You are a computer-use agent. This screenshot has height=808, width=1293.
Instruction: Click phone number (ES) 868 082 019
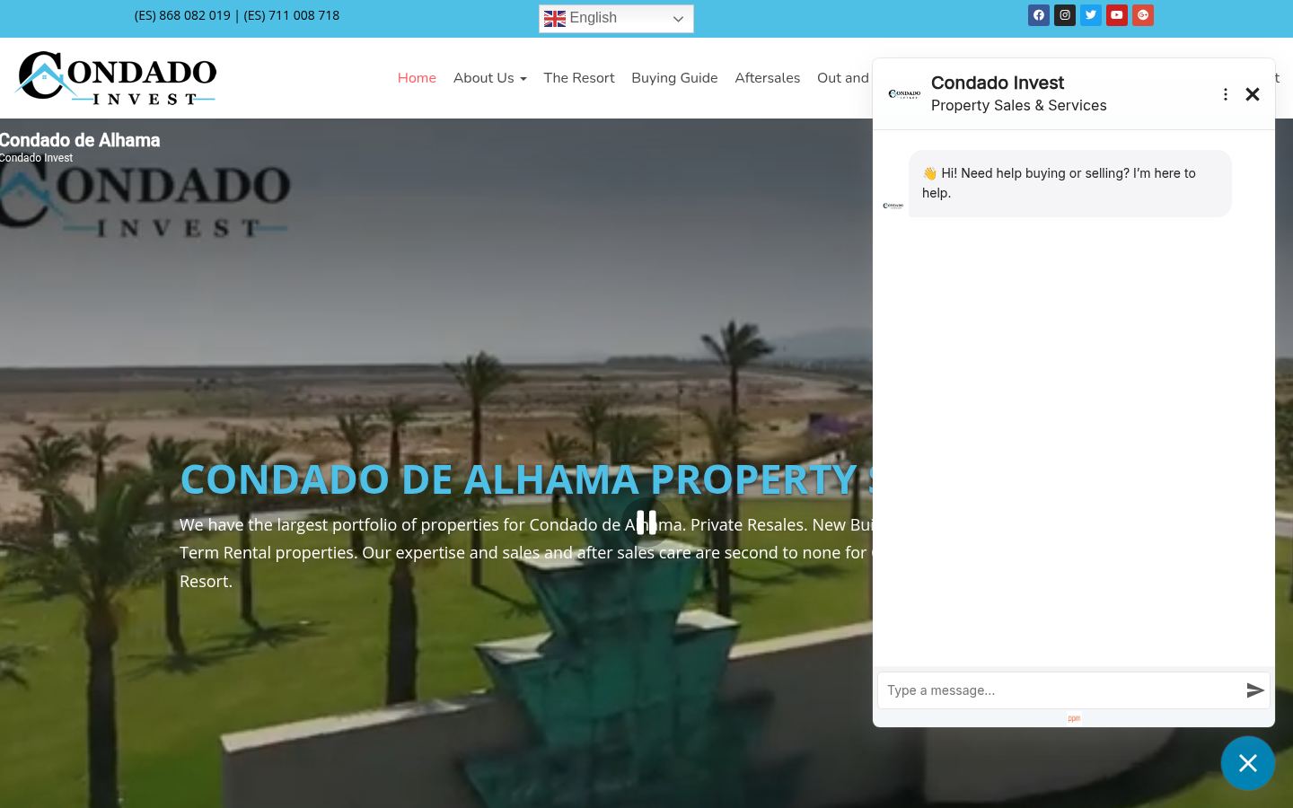[x=182, y=15]
